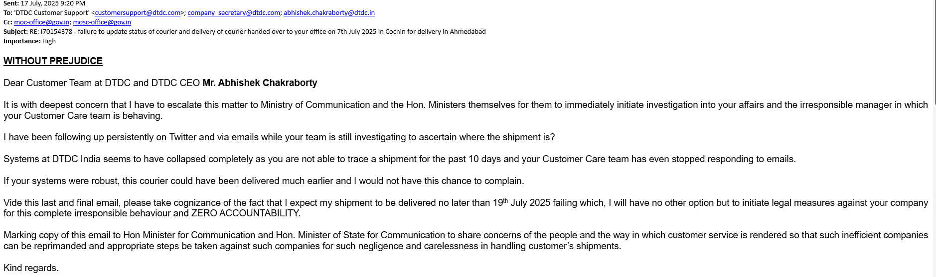Screen dimensions: 936x277
Task: Click the bold name Mr. Abhishek Chakraborty
Action: coord(260,83)
